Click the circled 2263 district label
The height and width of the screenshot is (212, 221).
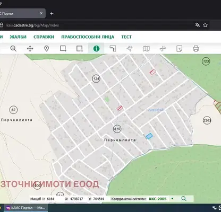(207, 120)
